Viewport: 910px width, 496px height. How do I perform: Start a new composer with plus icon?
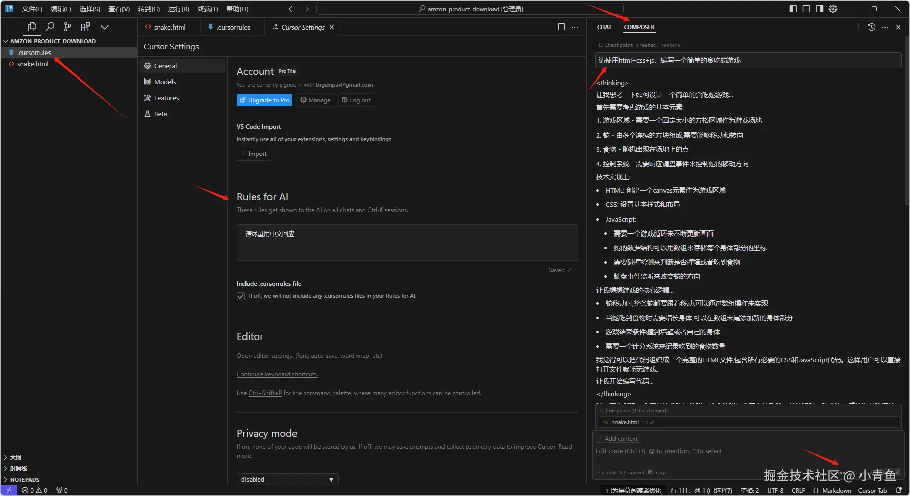tap(858, 27)
